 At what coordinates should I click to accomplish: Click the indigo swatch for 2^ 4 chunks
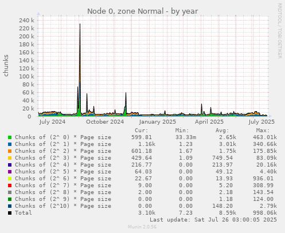[10, 165]
